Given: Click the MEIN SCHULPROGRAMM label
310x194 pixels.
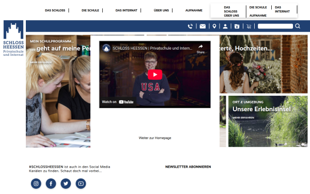Looking at the screenshot, I should [x=52, y=41].
